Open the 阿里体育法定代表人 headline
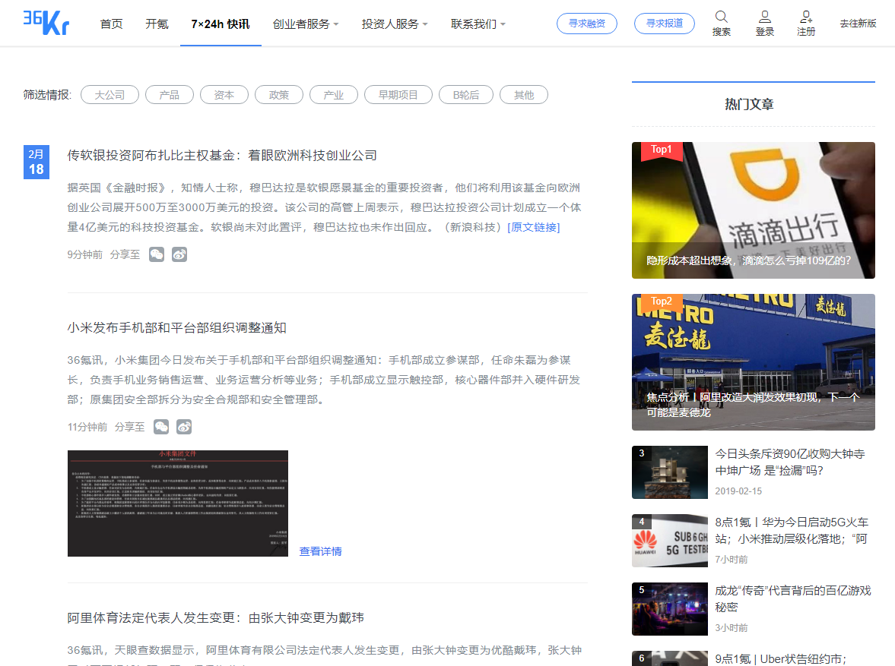The height and width of the screenshot is (666, 895). 216,617
